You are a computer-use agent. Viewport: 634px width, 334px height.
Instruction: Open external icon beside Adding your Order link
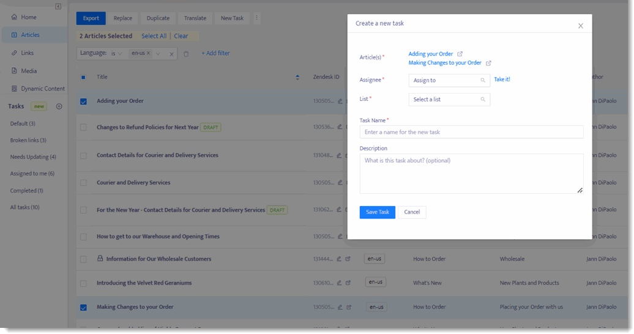click(x=460, y=54)
